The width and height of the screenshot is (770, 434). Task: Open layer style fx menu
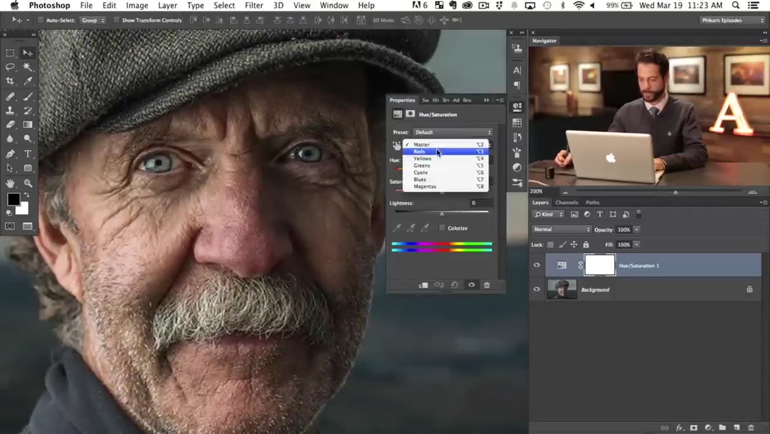(680, 428)
